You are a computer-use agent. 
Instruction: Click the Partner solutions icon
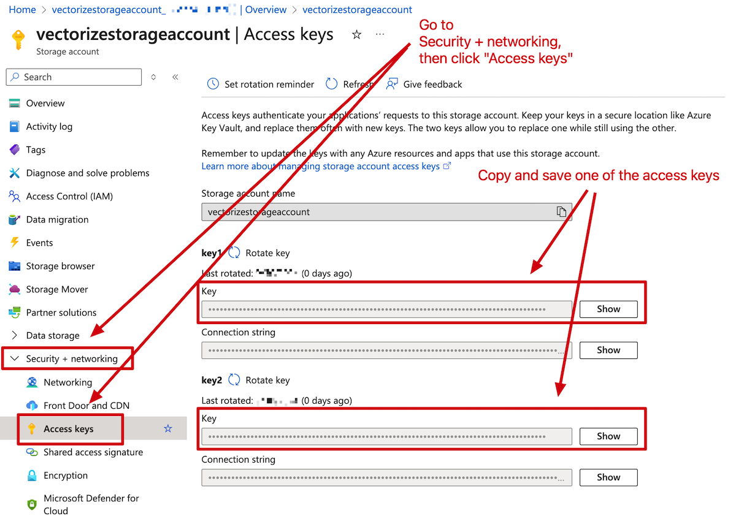pos(15,313)
